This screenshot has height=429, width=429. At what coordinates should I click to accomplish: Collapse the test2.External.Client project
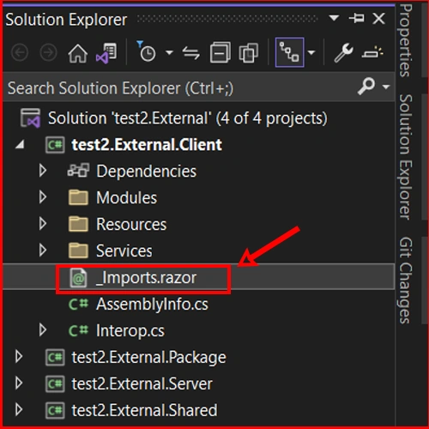[20, 144]
